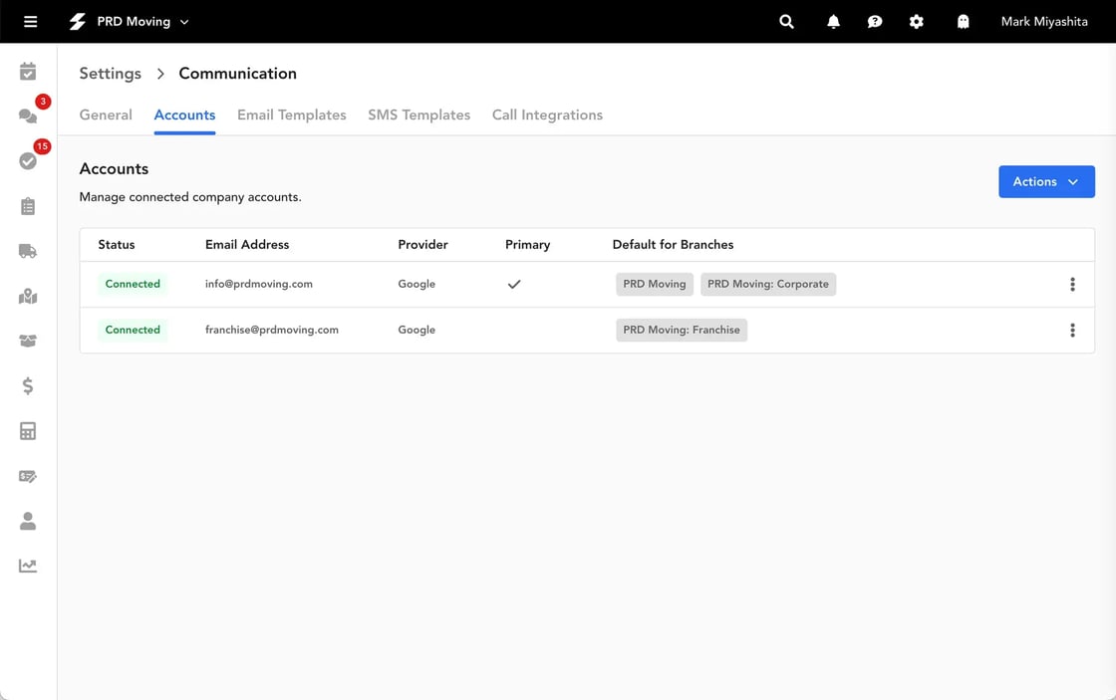The height and width of the screenshot is (700, 1116).
Task: Open the dollar sign sidebar icon
Action: point(28,385)
